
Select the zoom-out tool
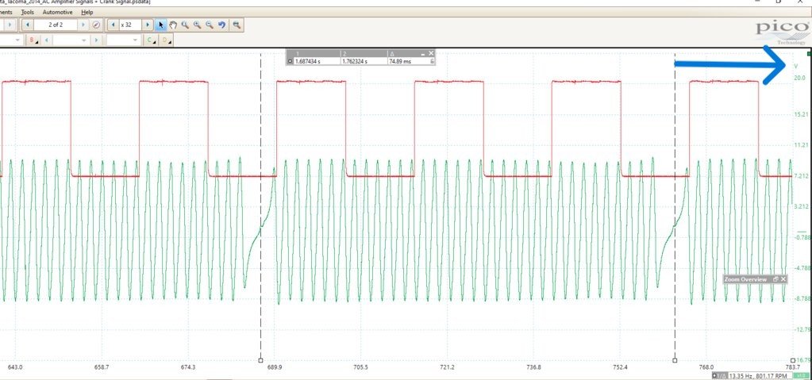[x=210, y=25]
